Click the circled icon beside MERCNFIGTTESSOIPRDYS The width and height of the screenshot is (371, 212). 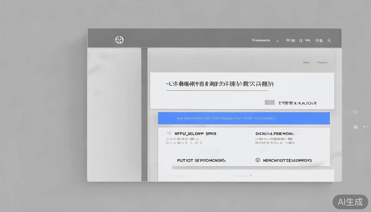(x=258, y=160)
